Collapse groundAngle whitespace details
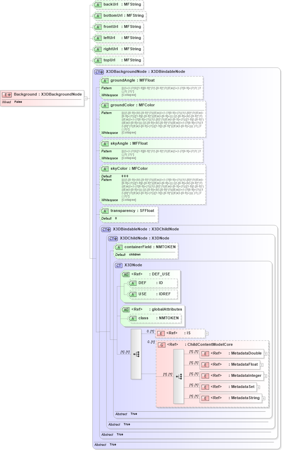Image resolution: width=282 pixels, height=450 pixels. click(129, 95)
